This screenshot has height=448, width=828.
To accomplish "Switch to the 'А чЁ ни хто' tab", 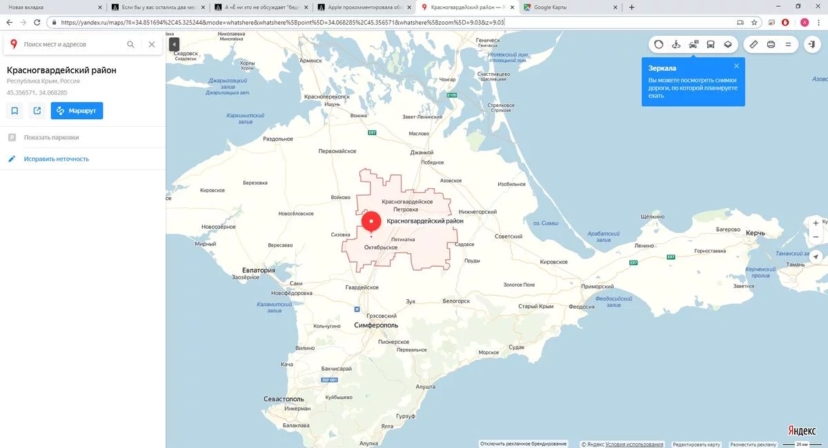I will pos(261,7).
